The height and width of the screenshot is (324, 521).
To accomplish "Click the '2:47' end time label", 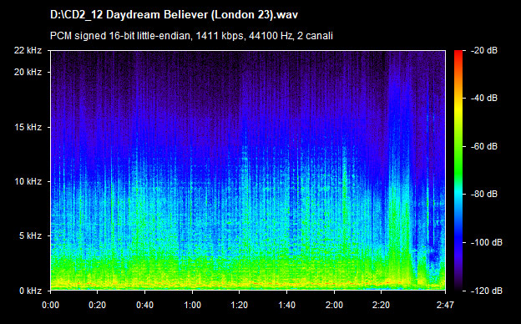I will coord(445,305).
